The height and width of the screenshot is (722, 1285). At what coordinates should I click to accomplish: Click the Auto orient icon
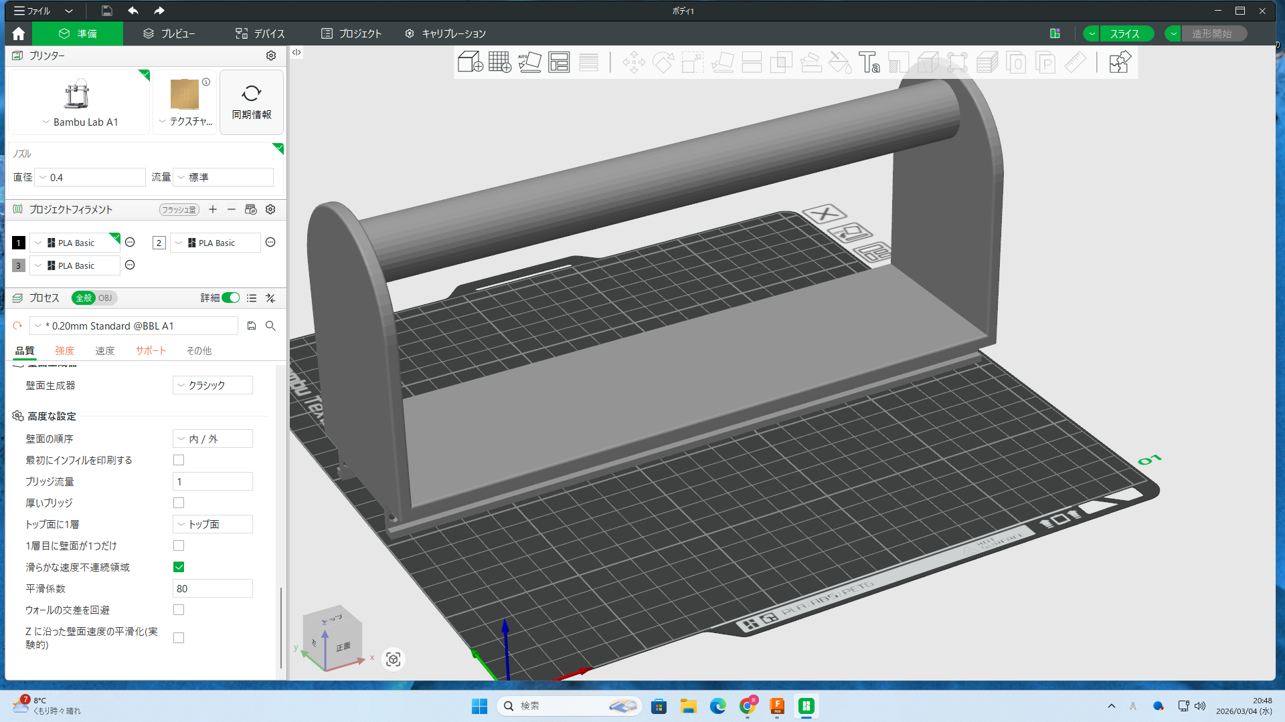pos(529,62)
